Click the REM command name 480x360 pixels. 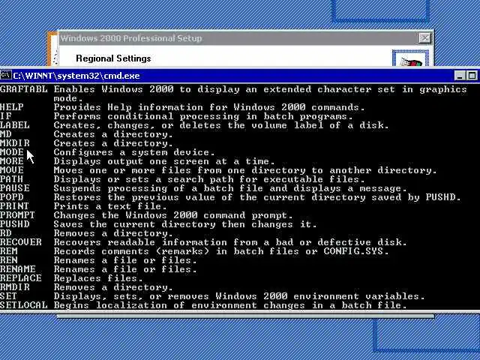click(x=8, y=251)
